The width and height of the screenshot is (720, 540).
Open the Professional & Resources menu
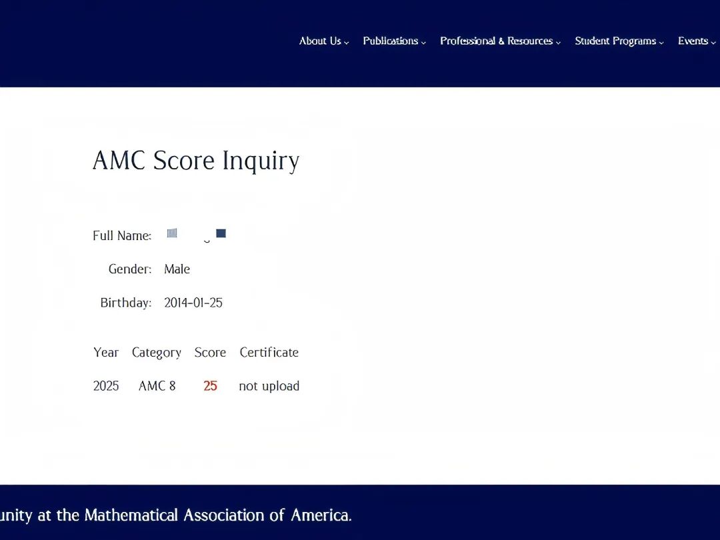click(x=496, y=41)
